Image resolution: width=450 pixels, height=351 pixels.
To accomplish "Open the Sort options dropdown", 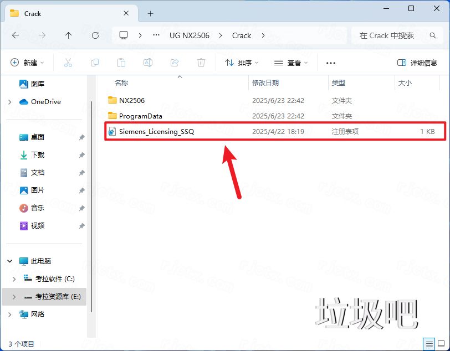I will (243, 63).
